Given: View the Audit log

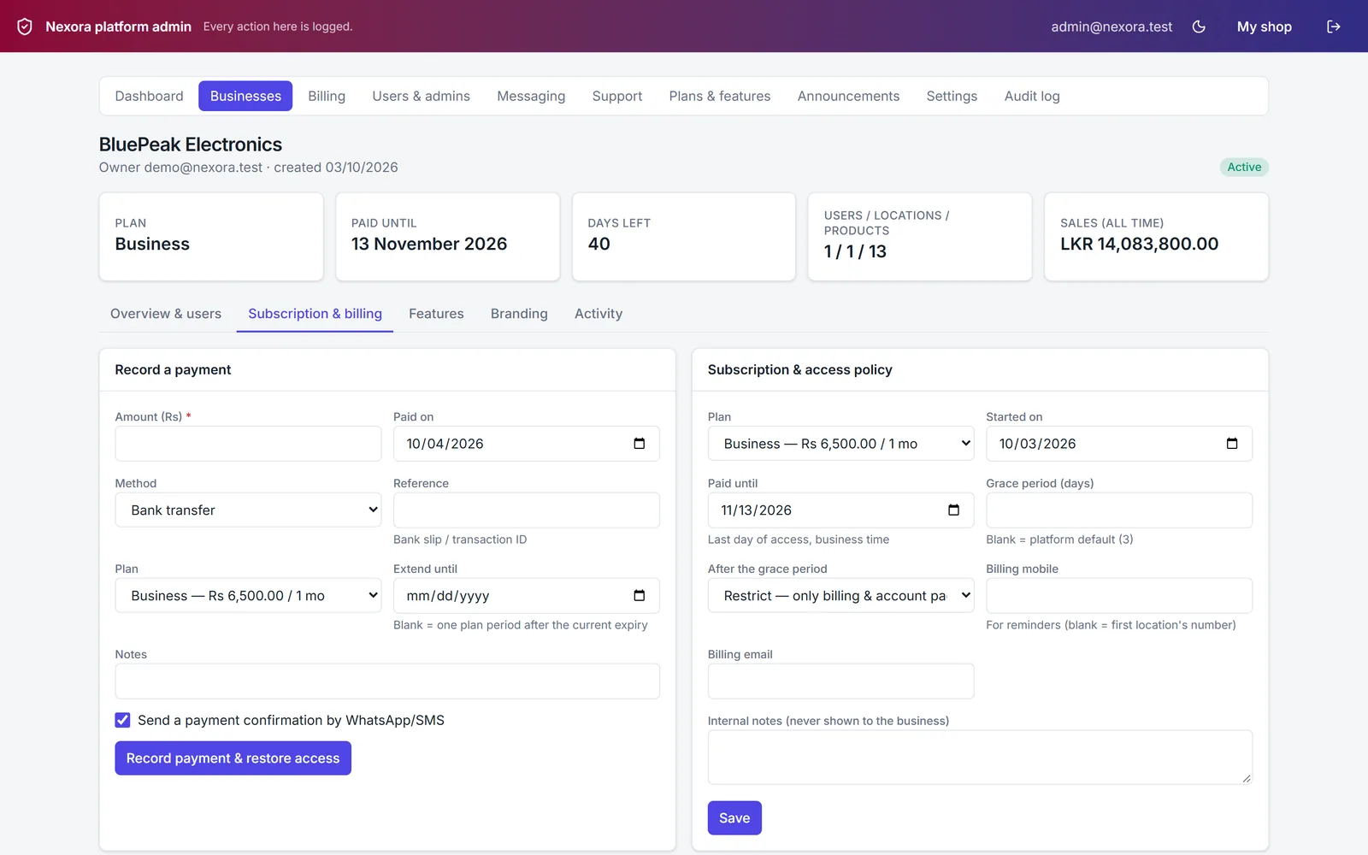Looking at the screenshot, I should point(1032,96).
